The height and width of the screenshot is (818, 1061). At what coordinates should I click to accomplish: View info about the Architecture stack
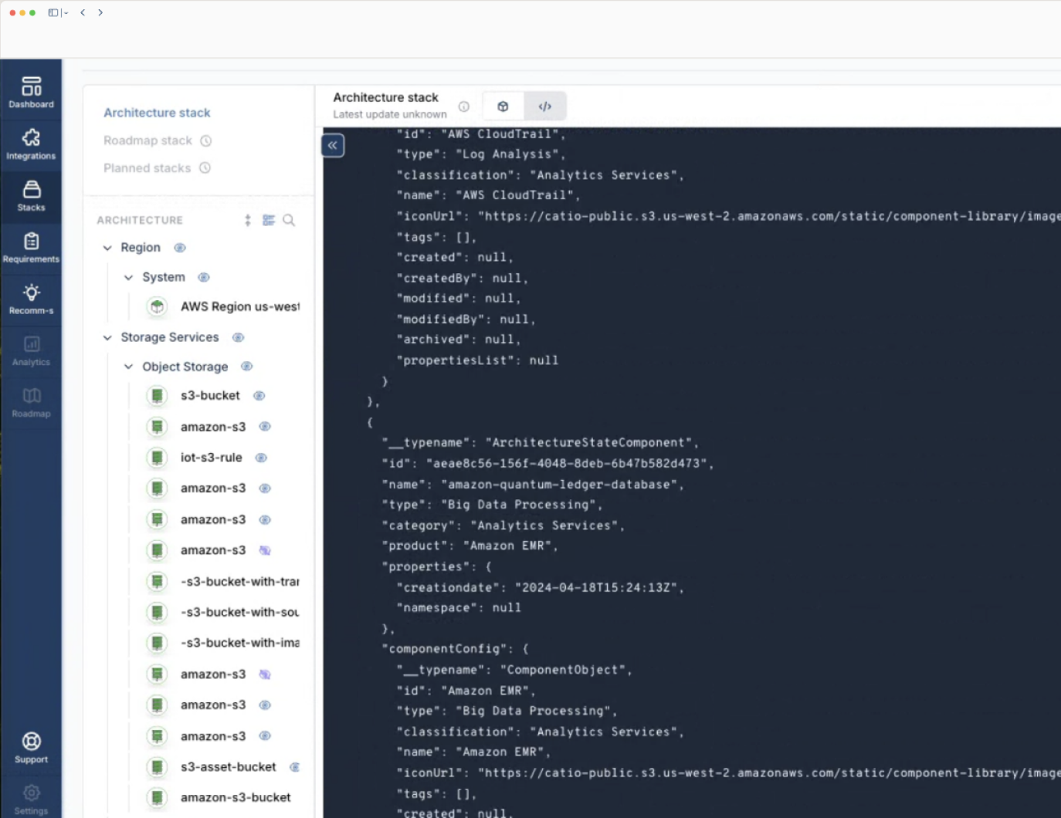(463, 107)
